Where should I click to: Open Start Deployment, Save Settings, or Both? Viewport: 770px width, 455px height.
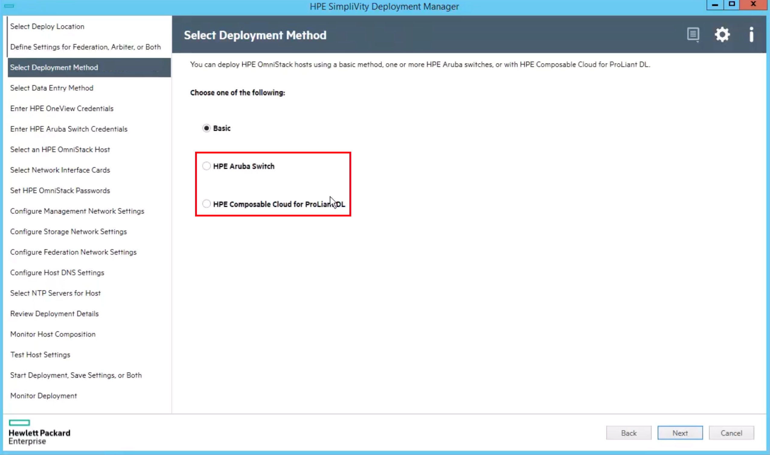(76, 376)
